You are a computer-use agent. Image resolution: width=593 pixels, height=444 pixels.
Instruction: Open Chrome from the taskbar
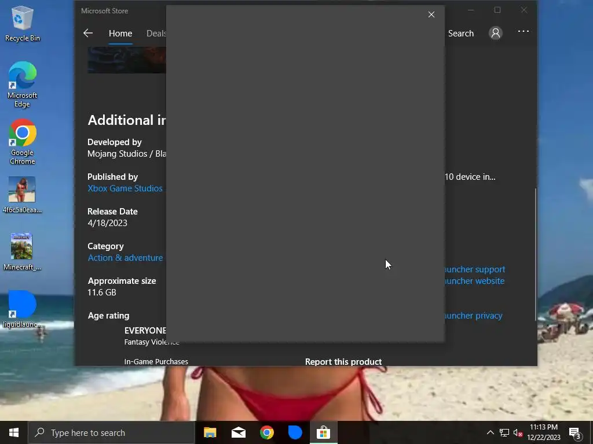(266, 432)
